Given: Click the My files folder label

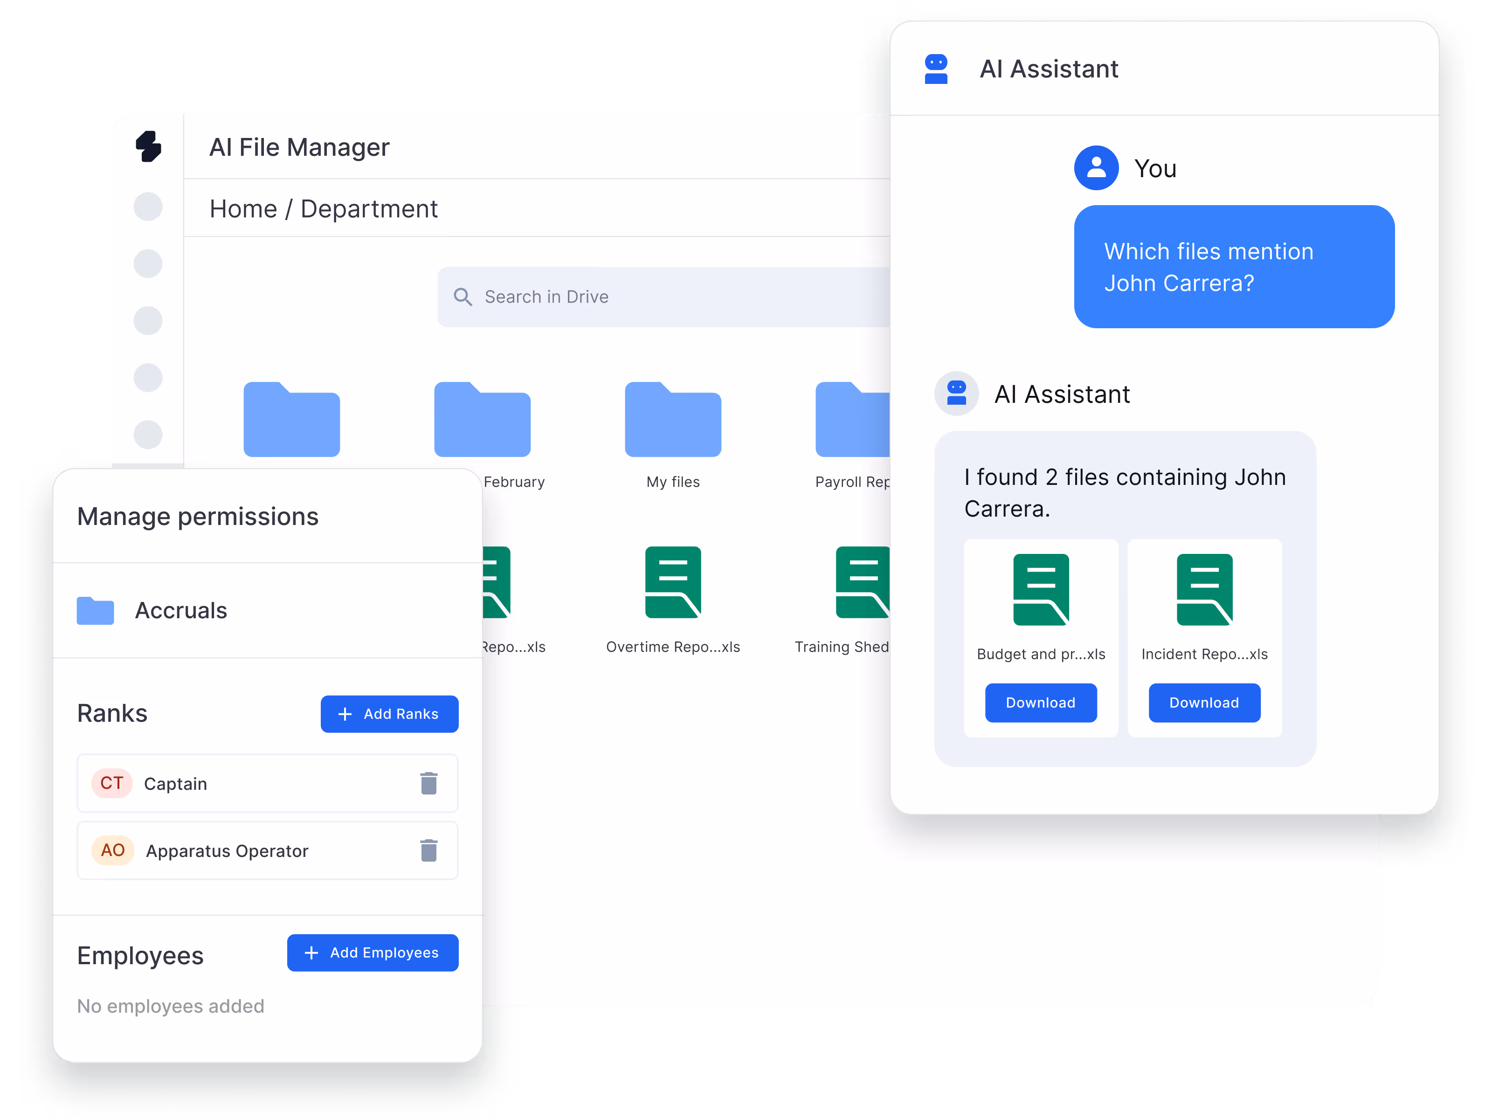Looking at the screenshot, I should coord(673,482).
